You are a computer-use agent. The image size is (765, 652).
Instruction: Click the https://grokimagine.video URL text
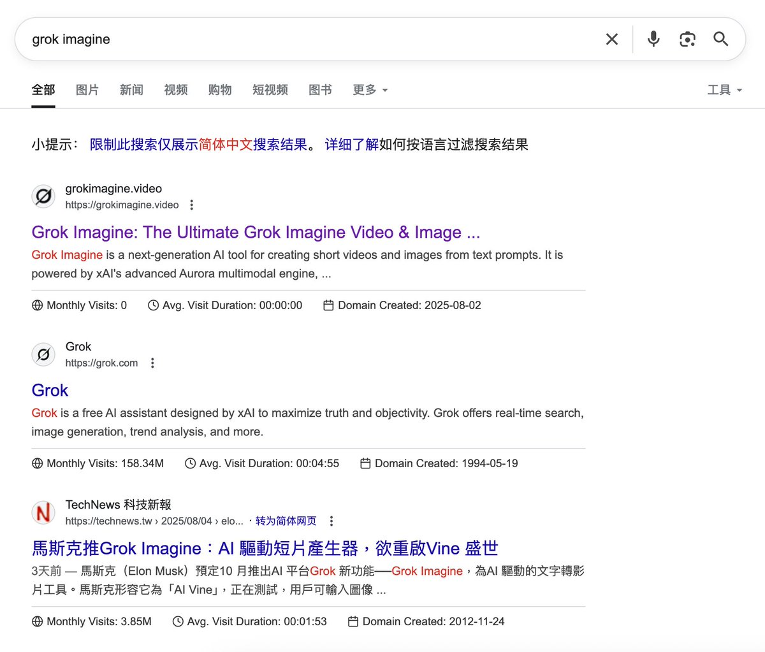[122, 205]
